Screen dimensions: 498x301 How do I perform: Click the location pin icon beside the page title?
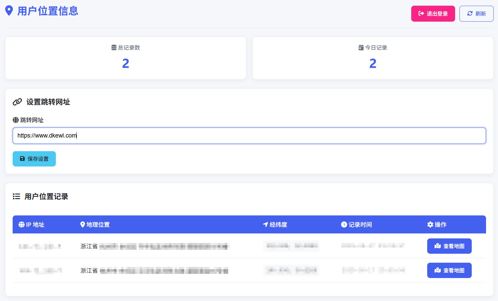tap(9, 11)
